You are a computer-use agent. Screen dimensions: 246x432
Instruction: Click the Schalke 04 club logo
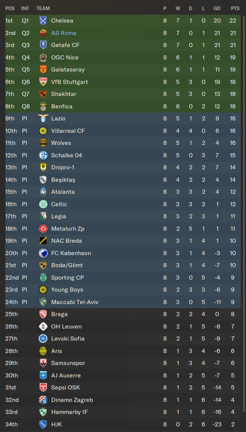click(x=43, y=155)
